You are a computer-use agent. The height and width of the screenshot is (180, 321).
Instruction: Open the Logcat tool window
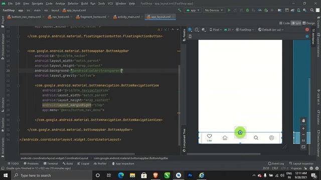83,163
